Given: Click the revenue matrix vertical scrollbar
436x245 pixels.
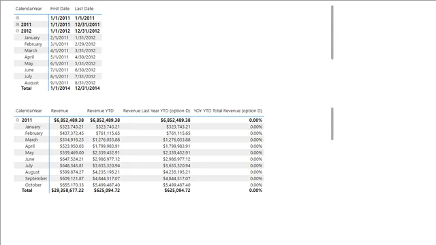Looking at the screenshot, I should 332,124.
